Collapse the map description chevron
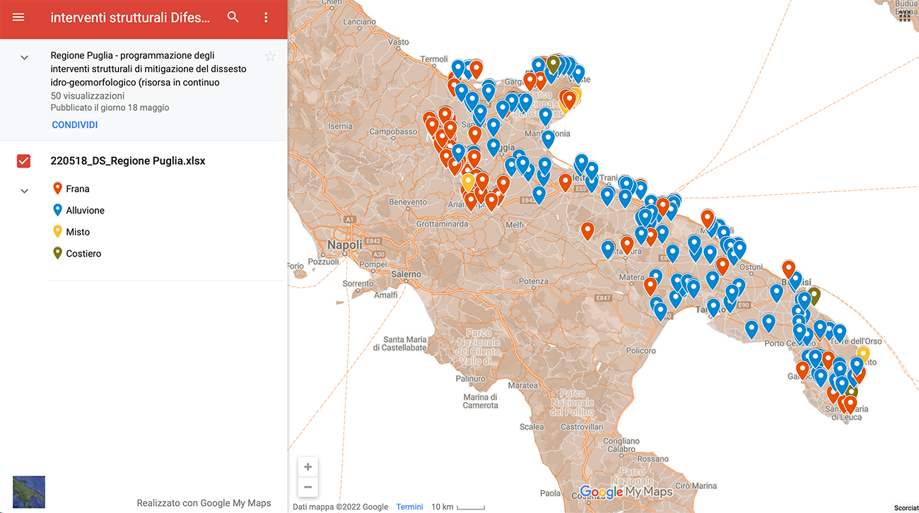The image size is (919, 513). pyautogui.click(x=24, y=57)
